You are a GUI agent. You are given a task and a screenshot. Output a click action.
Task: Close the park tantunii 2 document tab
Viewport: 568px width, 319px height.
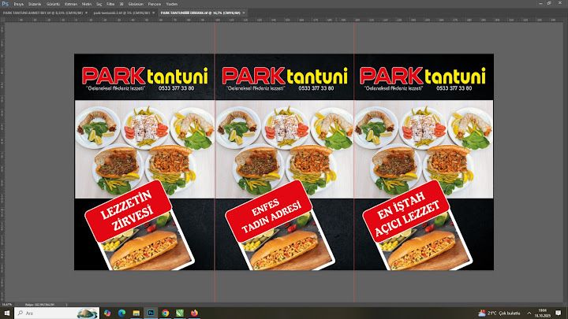click(154, 13)
